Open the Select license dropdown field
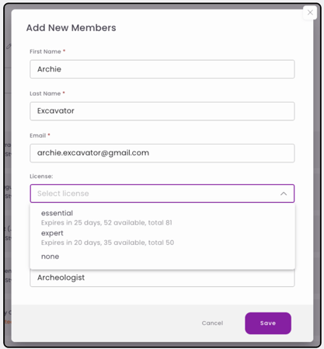Screen dimensions: 324x349 pos(162,194)
